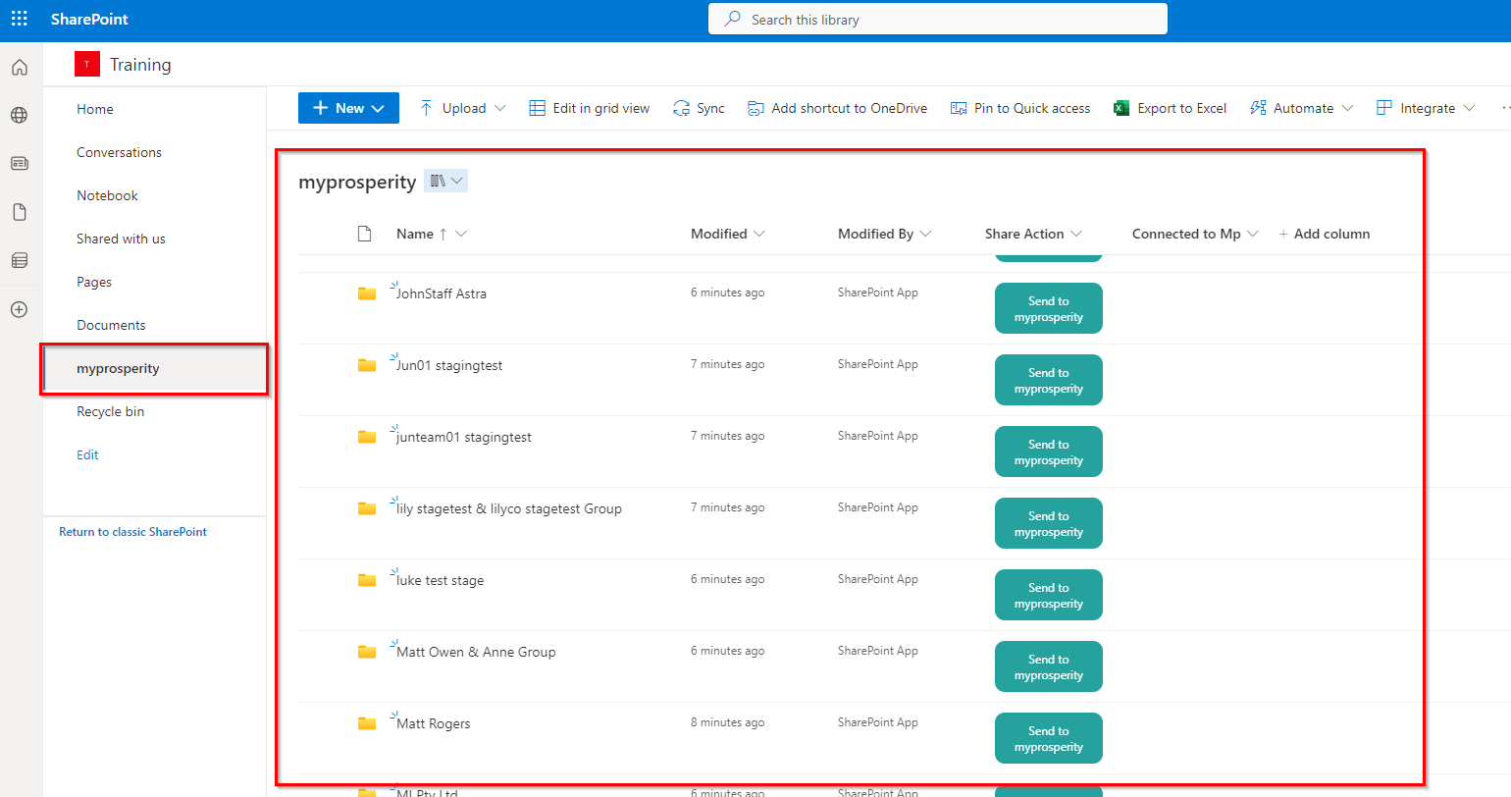Click the Training site title
The width and height of the screenshot is (1511, 797).
coord(140,65)
